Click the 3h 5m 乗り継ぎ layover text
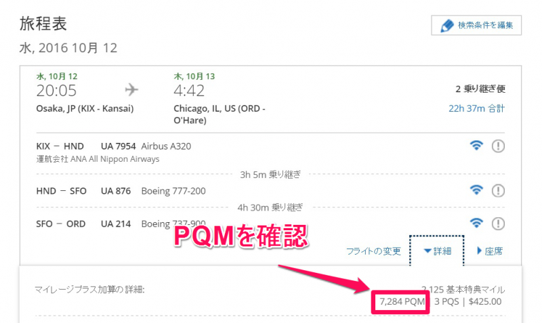 [270, 175]
